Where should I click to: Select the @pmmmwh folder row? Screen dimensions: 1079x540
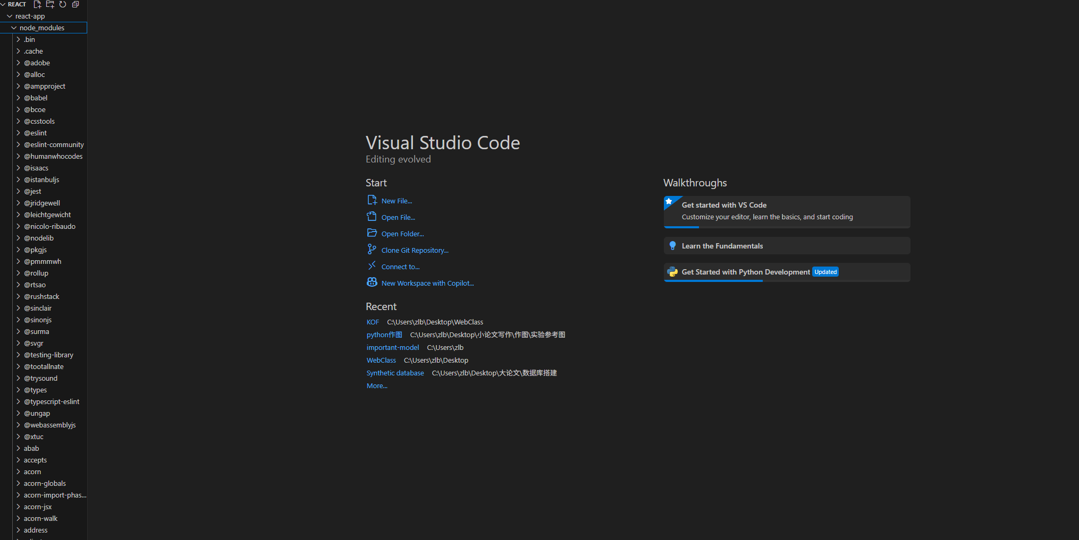44,261
